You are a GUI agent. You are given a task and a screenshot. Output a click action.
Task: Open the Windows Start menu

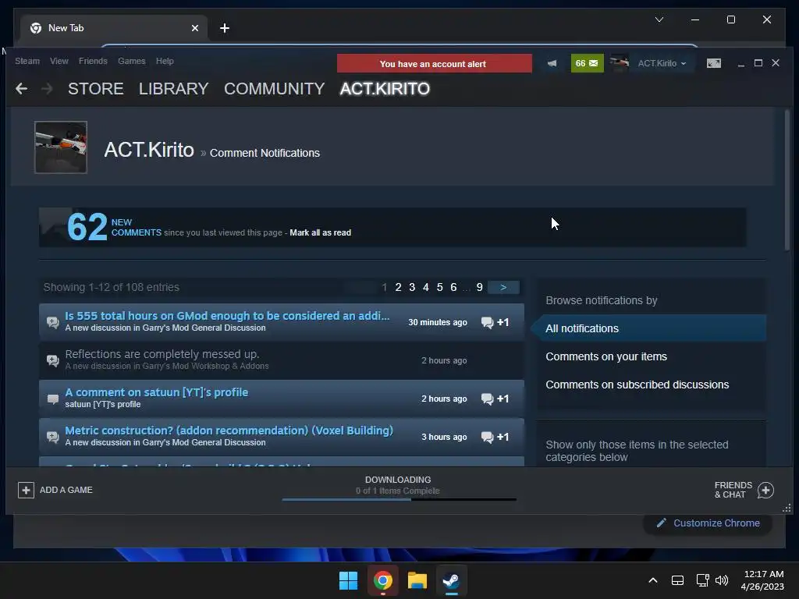(x=349, y=580)
